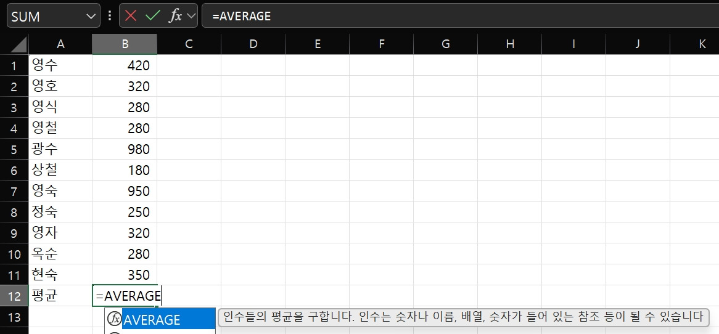Select row 3 header
The height and width of the screenshot is (334, 719).
pos(14,108)
